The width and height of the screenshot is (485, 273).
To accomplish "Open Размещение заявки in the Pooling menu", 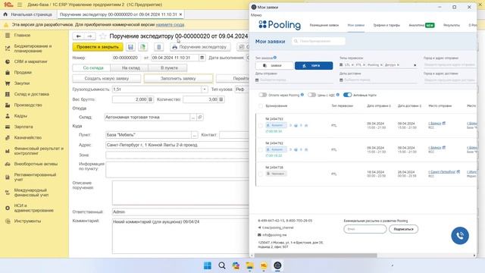I will 324,25.
